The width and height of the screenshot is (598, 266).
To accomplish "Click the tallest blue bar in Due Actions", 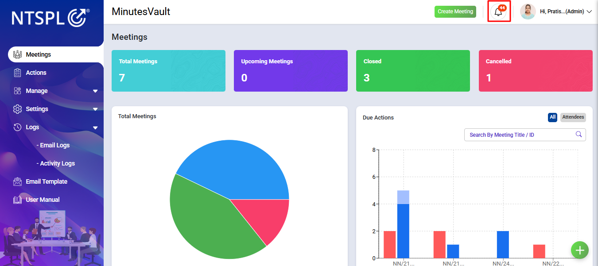I will [x=403, y=231].
